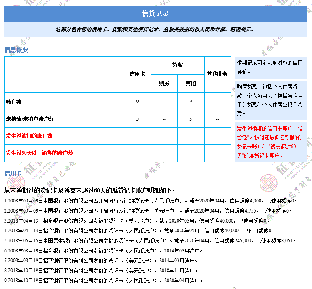Viewport: 312px width, 289px height.
Task: Click the red 发生过逾期的账户数 row label
Action: (29, 136)
